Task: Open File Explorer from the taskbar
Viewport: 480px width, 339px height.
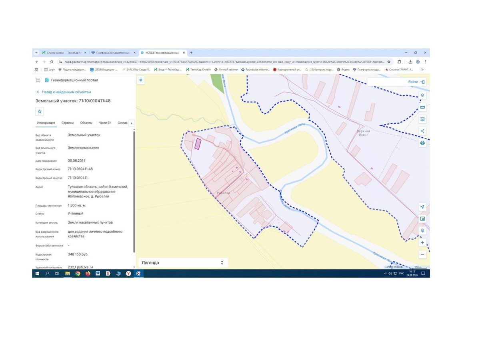Action: point(68,274)
